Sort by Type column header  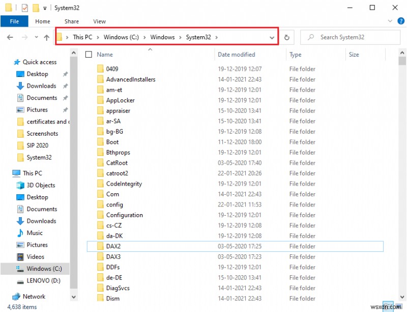pyautogui.click(x=296, y=55)
